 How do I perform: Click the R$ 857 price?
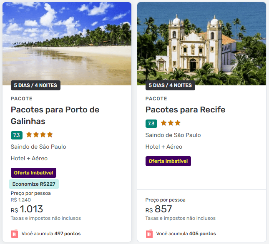pyautogui.click(x=158, y=209)
